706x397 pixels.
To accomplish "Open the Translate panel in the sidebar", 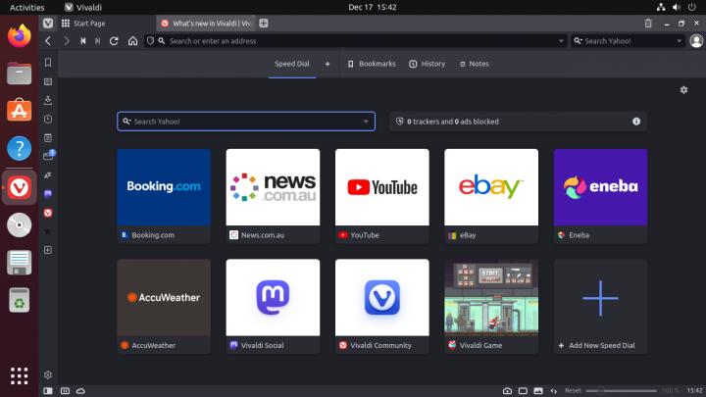I will pyautogui.click(x=48, y=174).
